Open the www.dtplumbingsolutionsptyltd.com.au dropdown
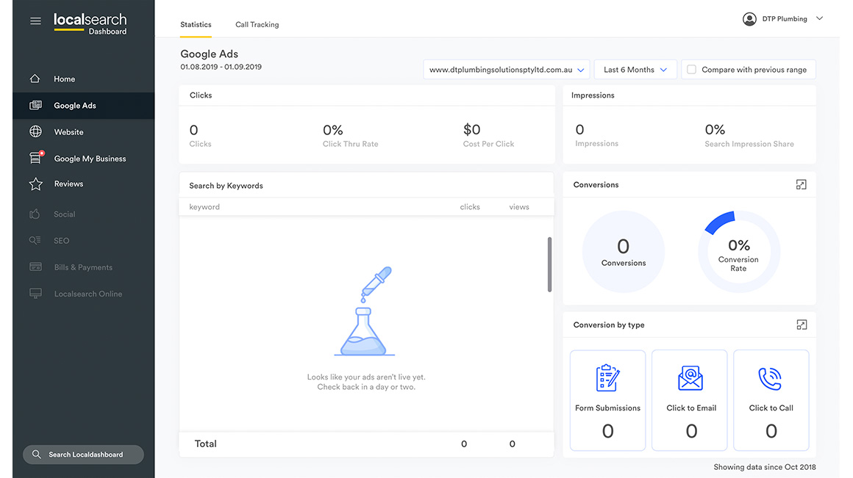Screen dimensions: 853x478 click(506, 69)
